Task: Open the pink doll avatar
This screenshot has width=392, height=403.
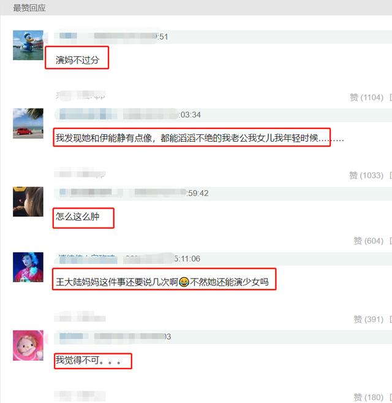Action: click(28, 345)
